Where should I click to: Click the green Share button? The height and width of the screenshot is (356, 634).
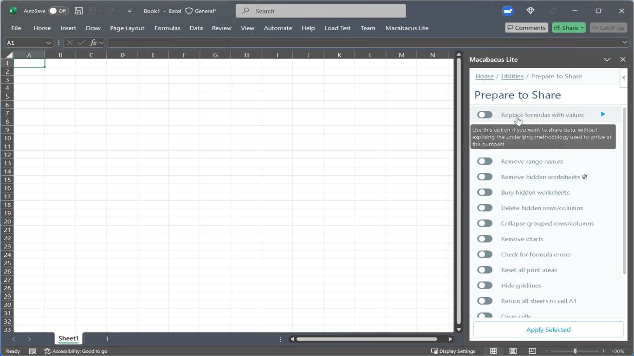click(569, 28)
